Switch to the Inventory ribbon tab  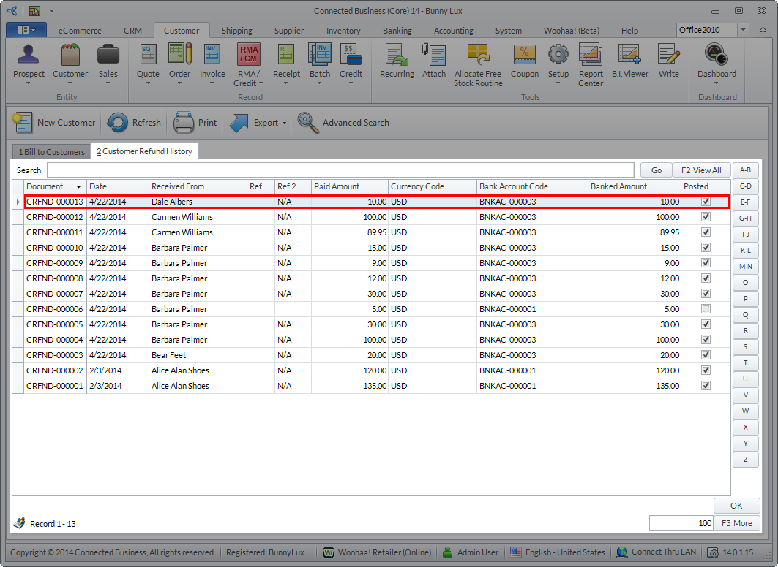pyautogui.click(x=343, y=31)
